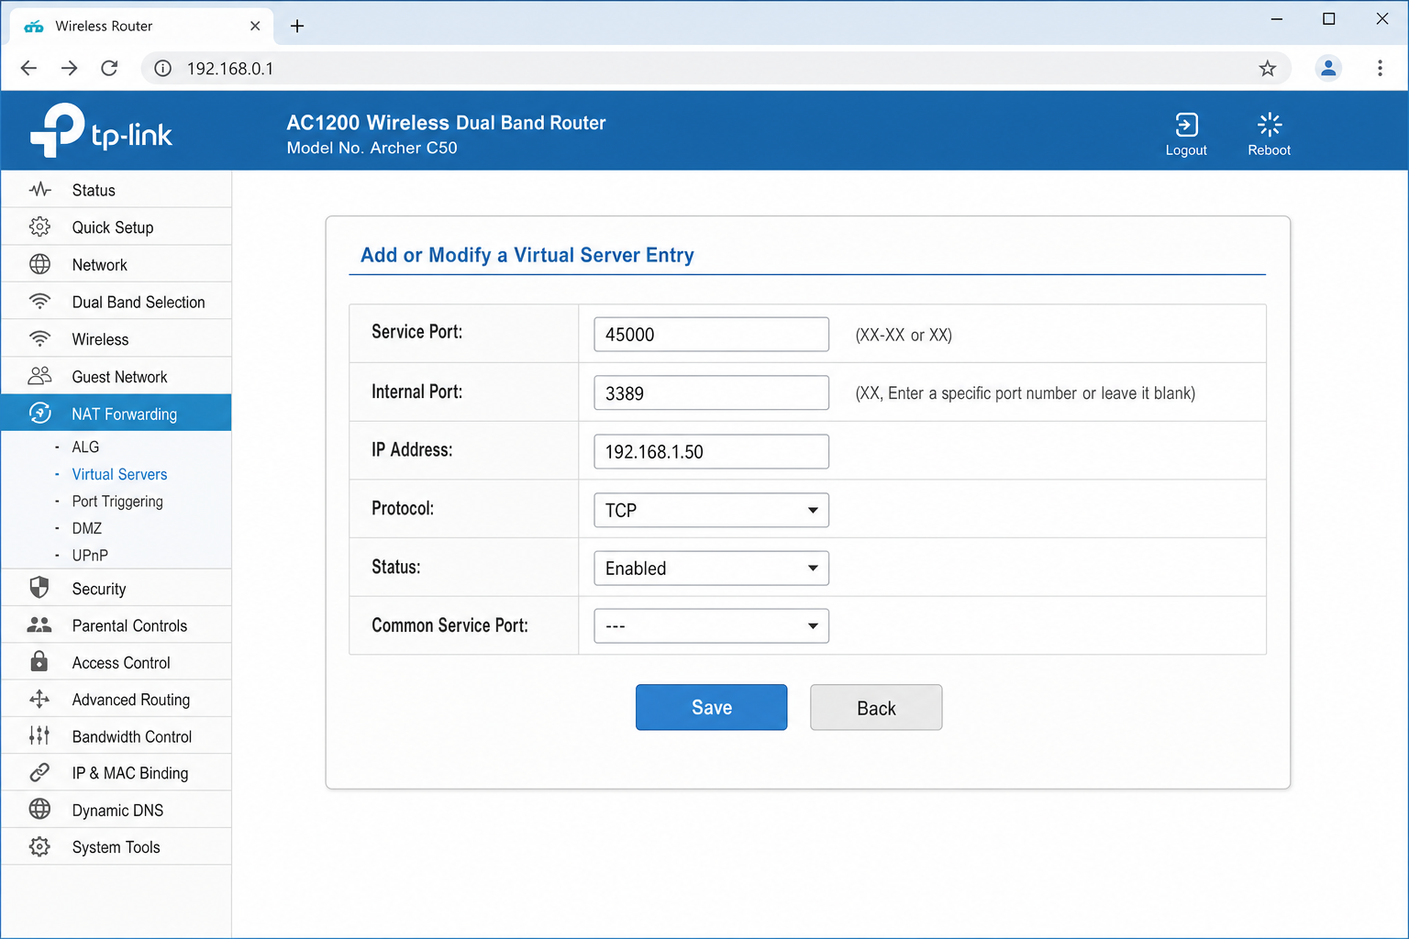Click the Status waveform icon in sidebar
The width and height of the screenshot is (1409, 939).
pyautogui.click(x=39, y=190)
